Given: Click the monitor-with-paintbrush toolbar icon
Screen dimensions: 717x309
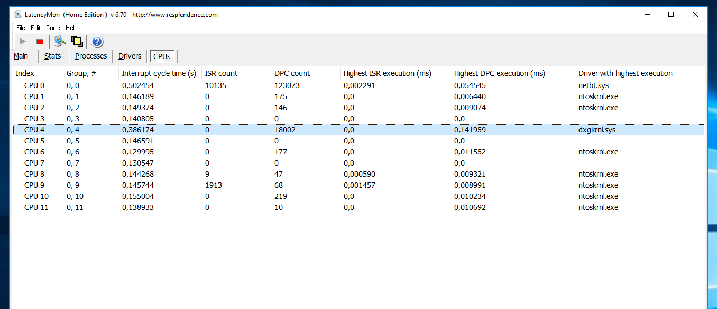Looking at the screenshot, I should [60, 41].
